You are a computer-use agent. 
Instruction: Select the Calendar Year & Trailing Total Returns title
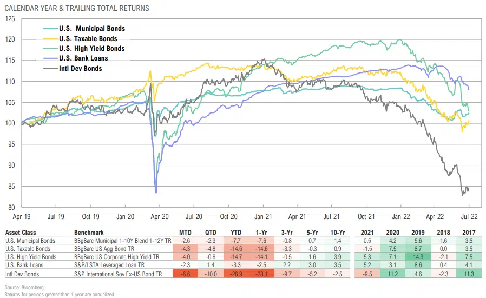(77, 9)
